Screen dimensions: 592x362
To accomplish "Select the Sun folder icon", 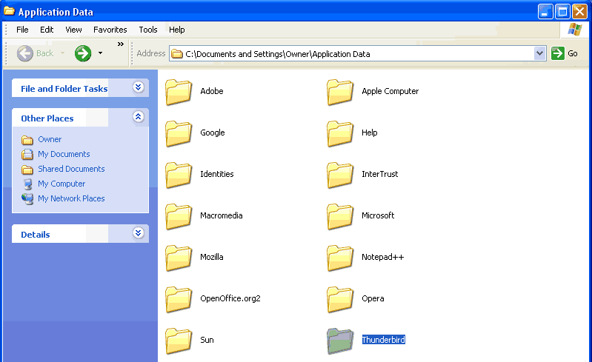I will 179,341.
